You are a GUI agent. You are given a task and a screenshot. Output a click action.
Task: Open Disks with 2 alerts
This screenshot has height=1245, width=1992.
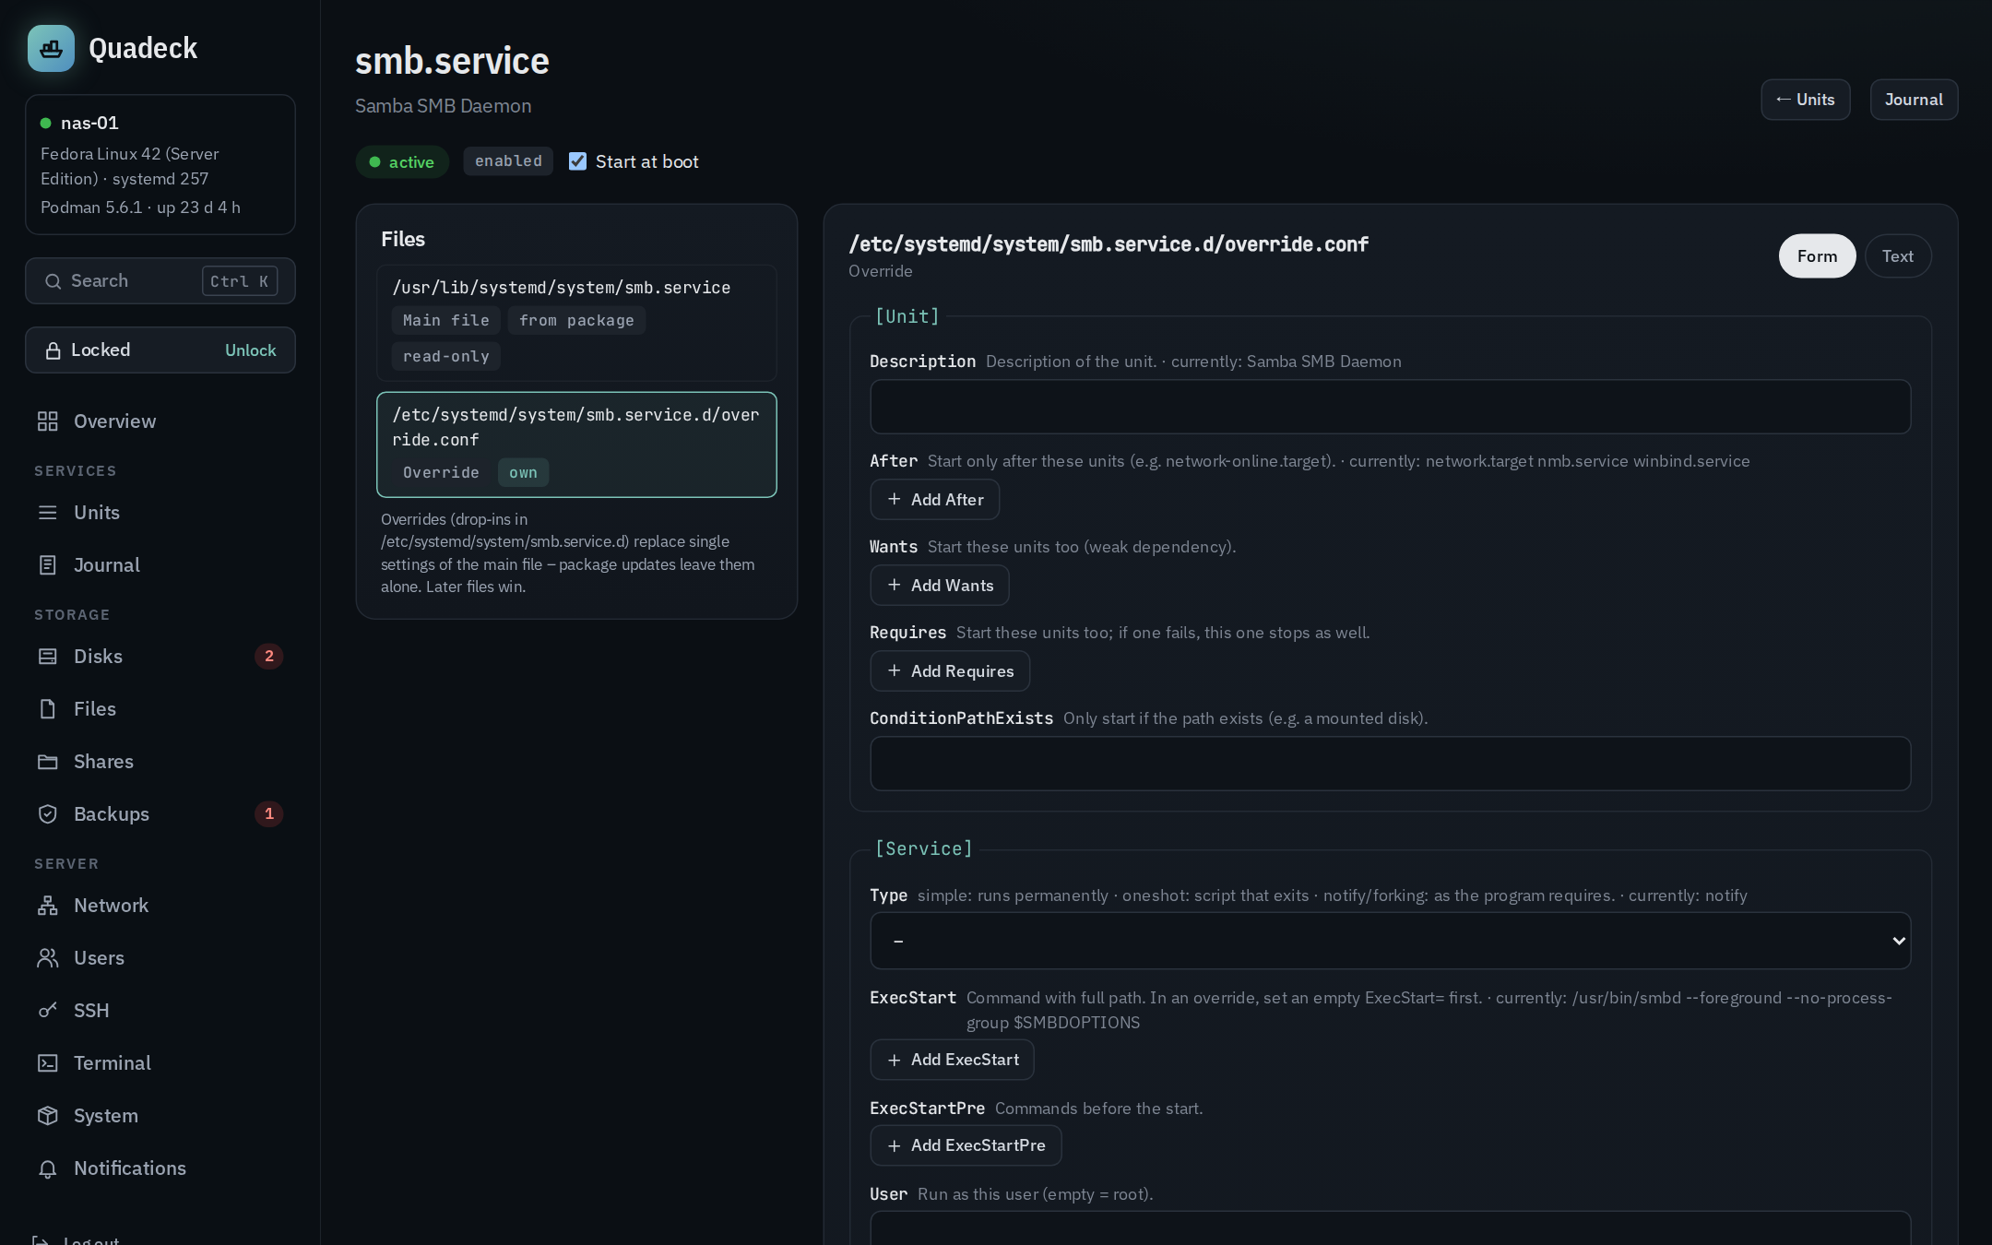pyautogui.click(x=160, y=657)
